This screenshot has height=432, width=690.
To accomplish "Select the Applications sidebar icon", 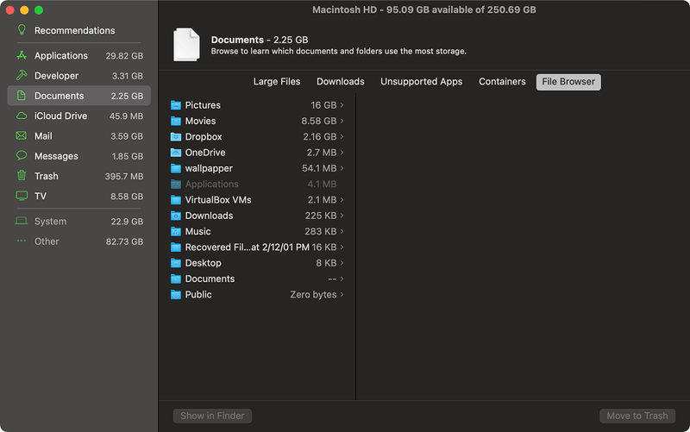I will pos(22,56).
